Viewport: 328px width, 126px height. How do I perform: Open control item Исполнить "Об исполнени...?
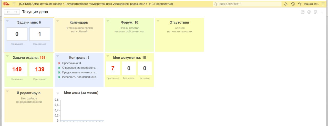pyautogui.click(x=80, y=77)
